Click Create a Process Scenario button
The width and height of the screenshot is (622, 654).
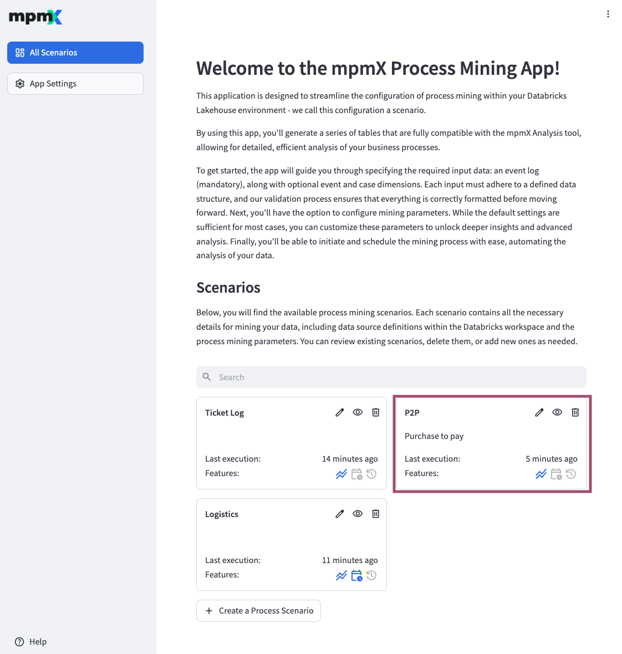click(259, 611)
